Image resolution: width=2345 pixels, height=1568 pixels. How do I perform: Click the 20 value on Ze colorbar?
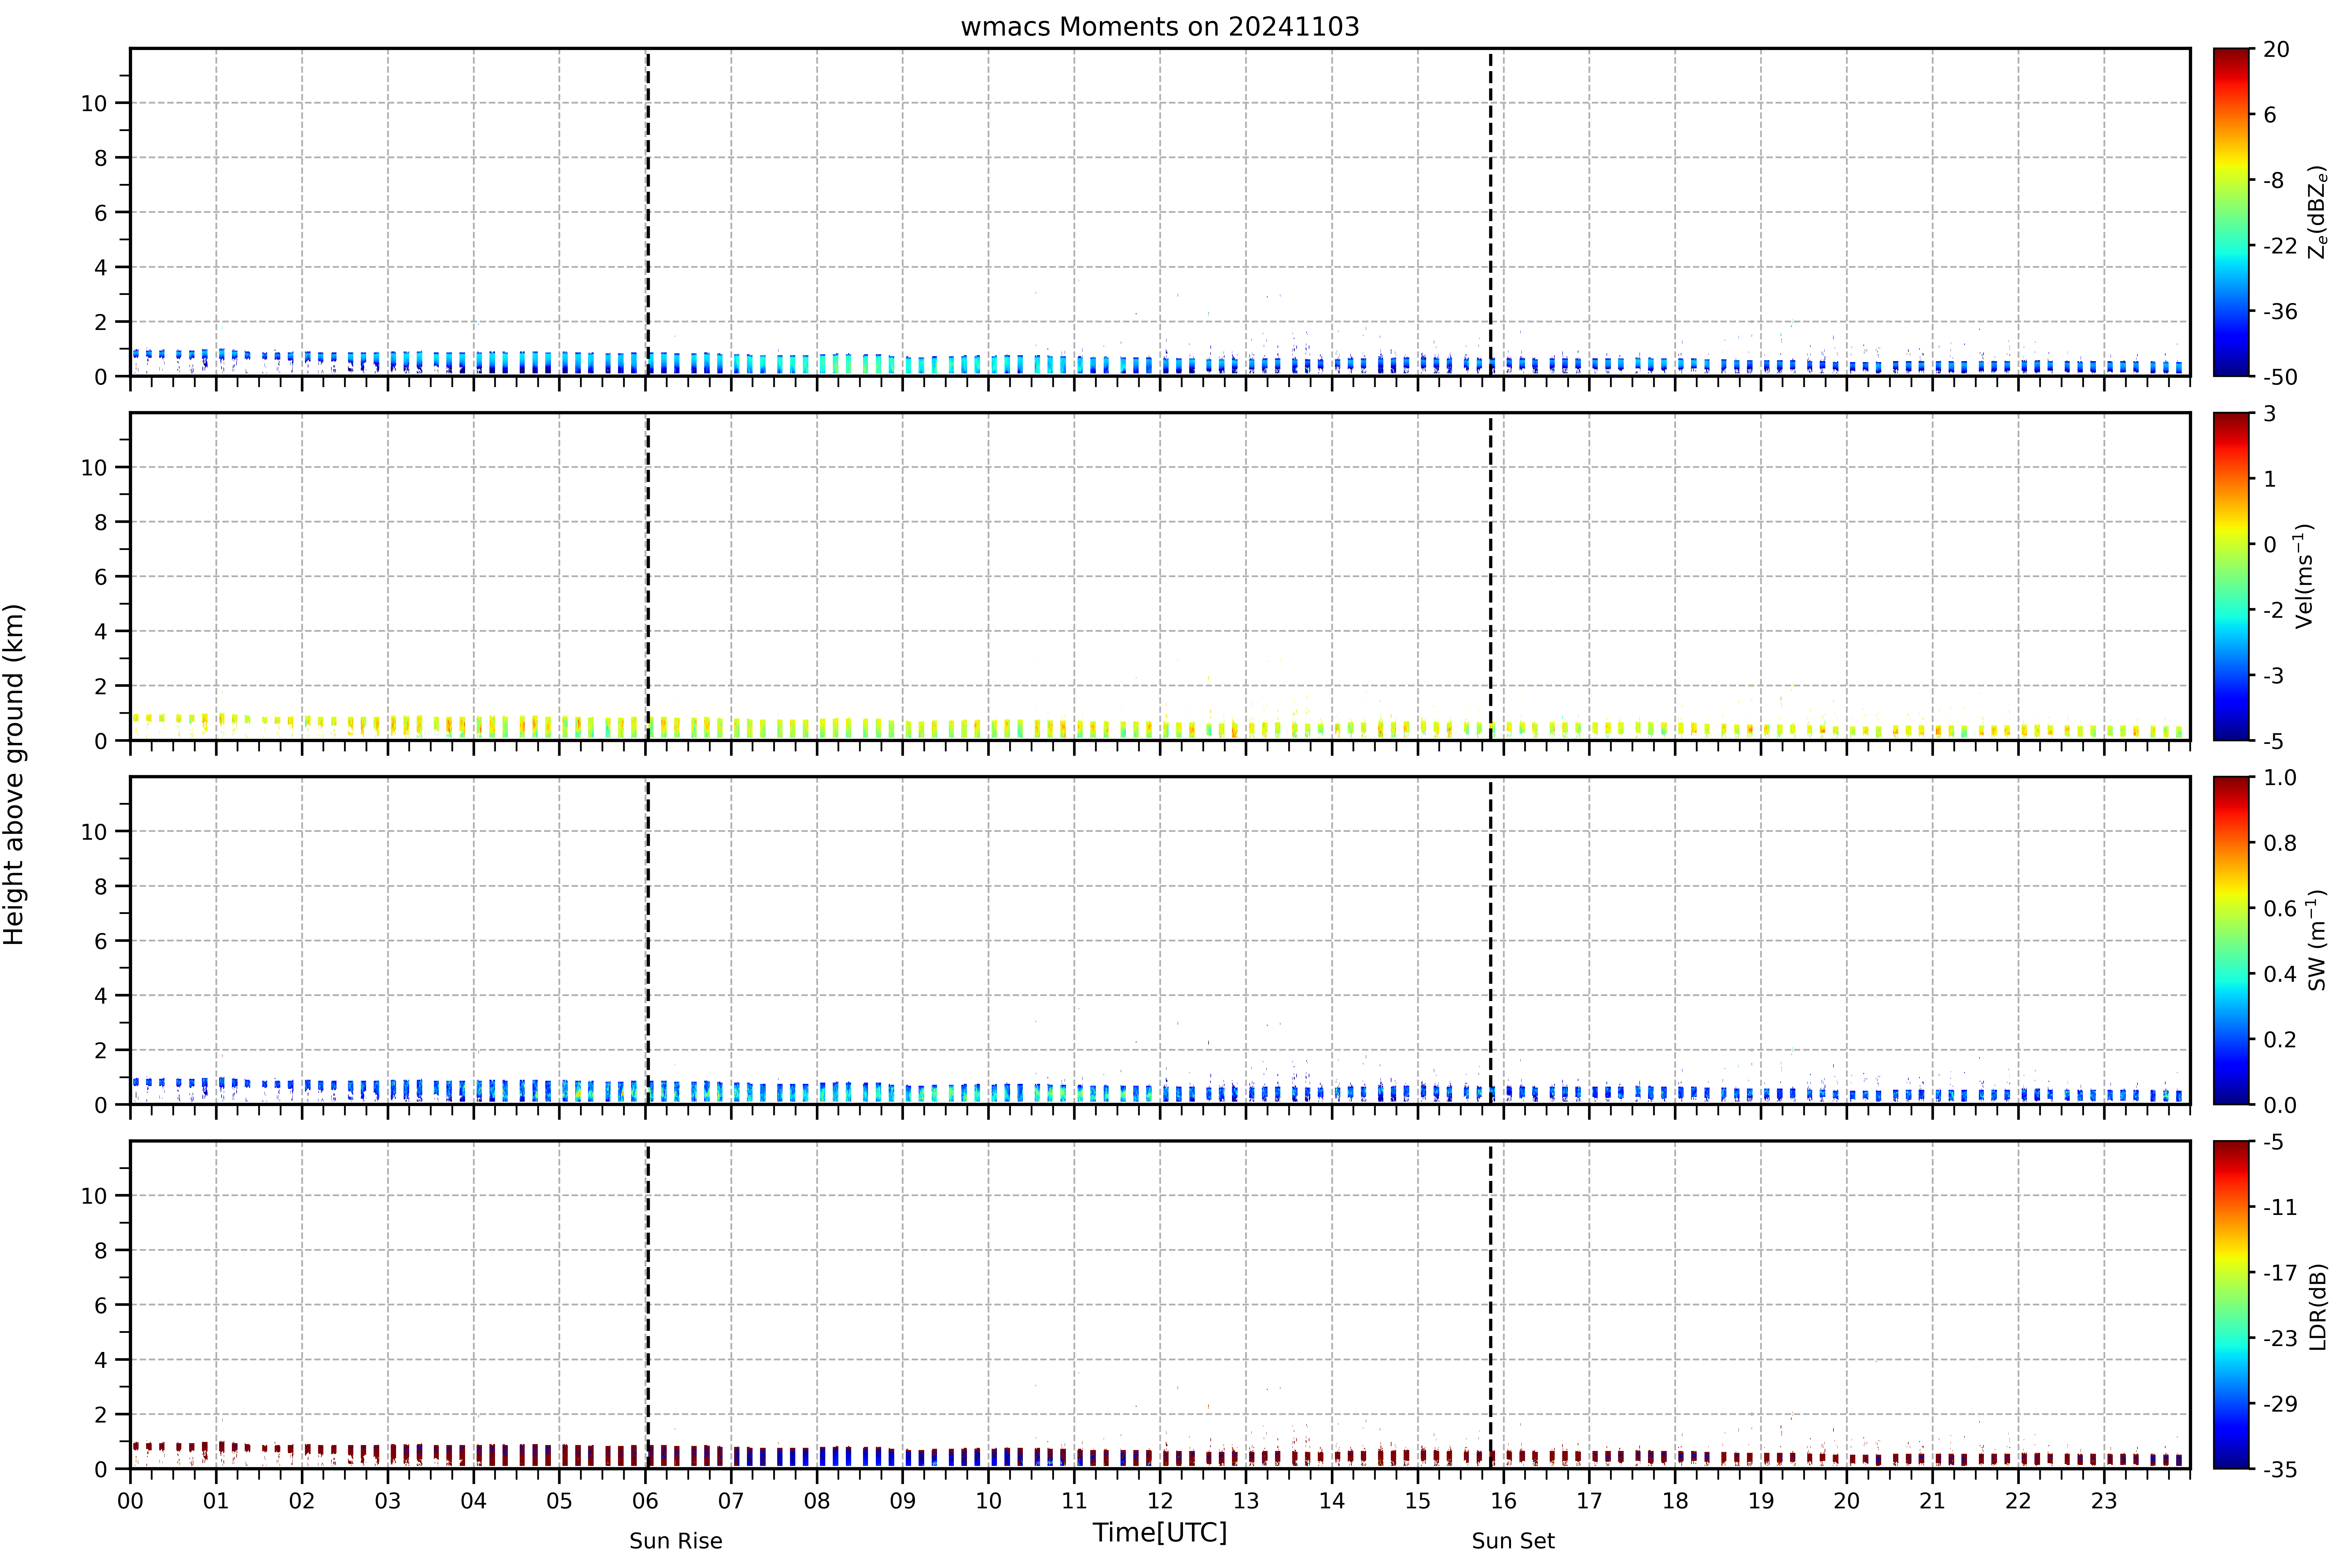2276,49
